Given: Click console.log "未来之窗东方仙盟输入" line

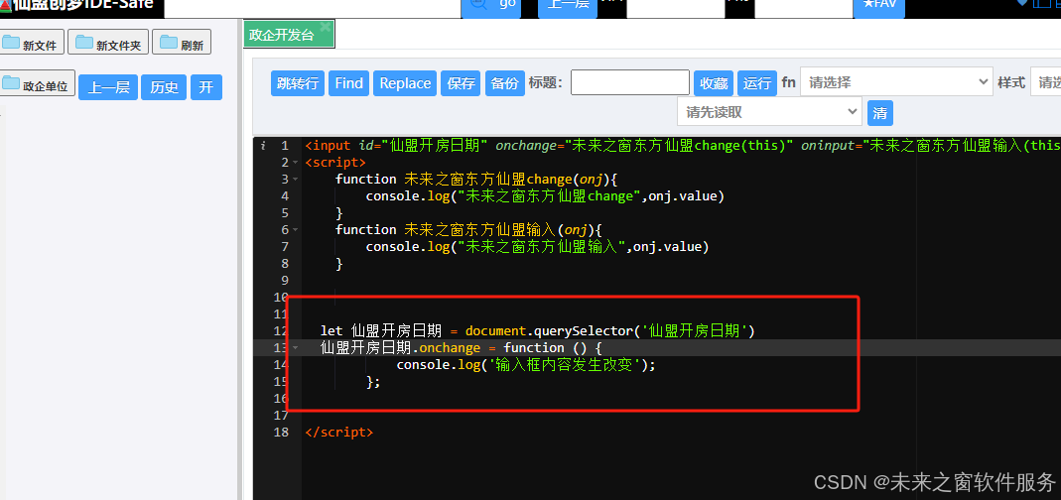Looking at the screenshot, I should click(537, 247).
